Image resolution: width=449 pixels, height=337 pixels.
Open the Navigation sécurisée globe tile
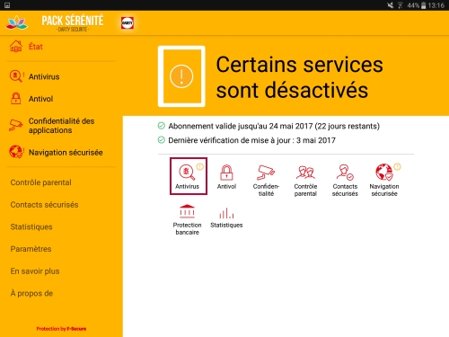pyautogui.click(x=384, y=181)
